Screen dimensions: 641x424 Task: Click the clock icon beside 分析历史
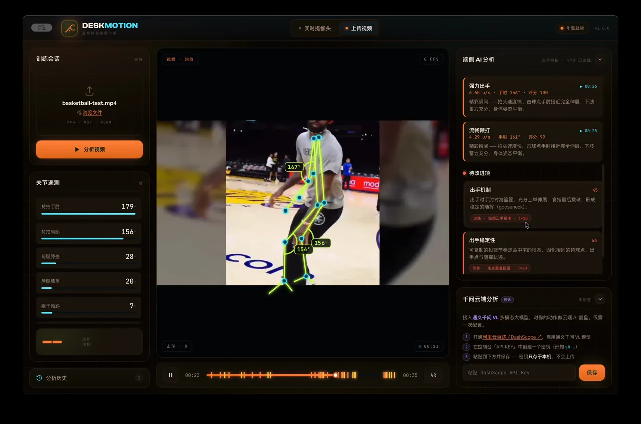[x=39, y=378]
